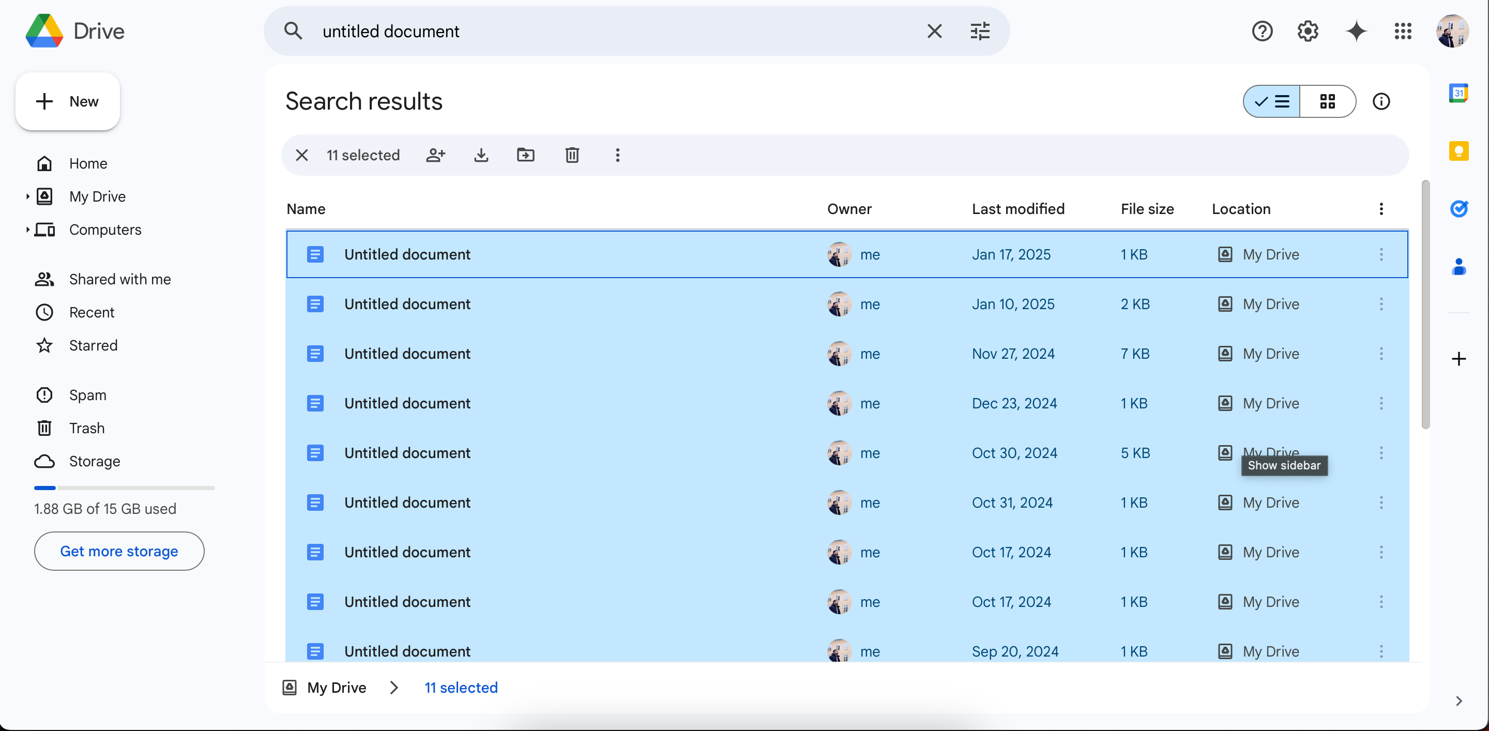Click the search filter sliders icon
Viewport: 1489px width, 731px height.
point(980,31)
